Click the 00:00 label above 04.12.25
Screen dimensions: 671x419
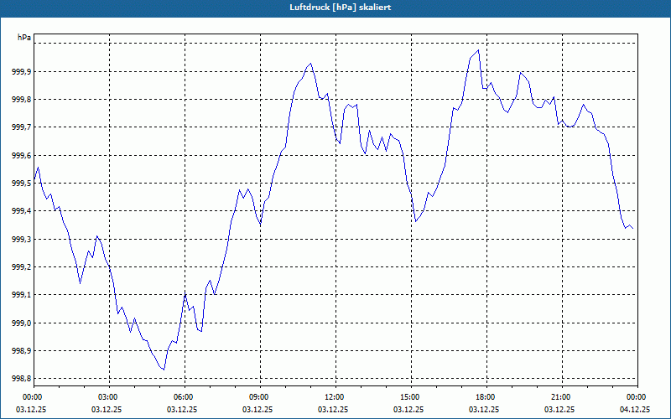tap(637, 397)
